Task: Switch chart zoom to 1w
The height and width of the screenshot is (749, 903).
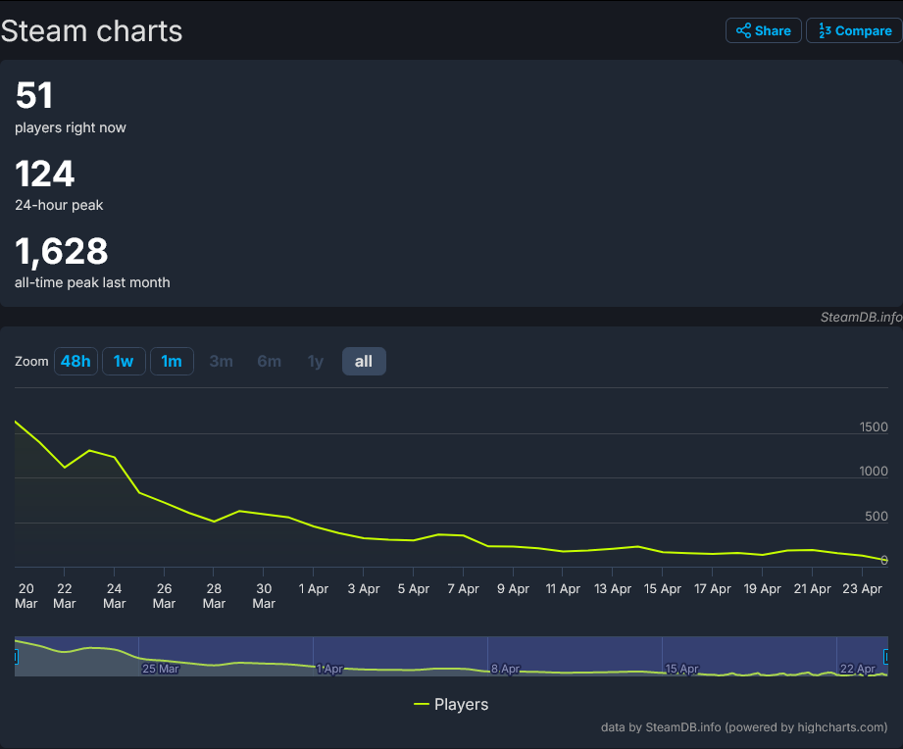Action: 124,361
